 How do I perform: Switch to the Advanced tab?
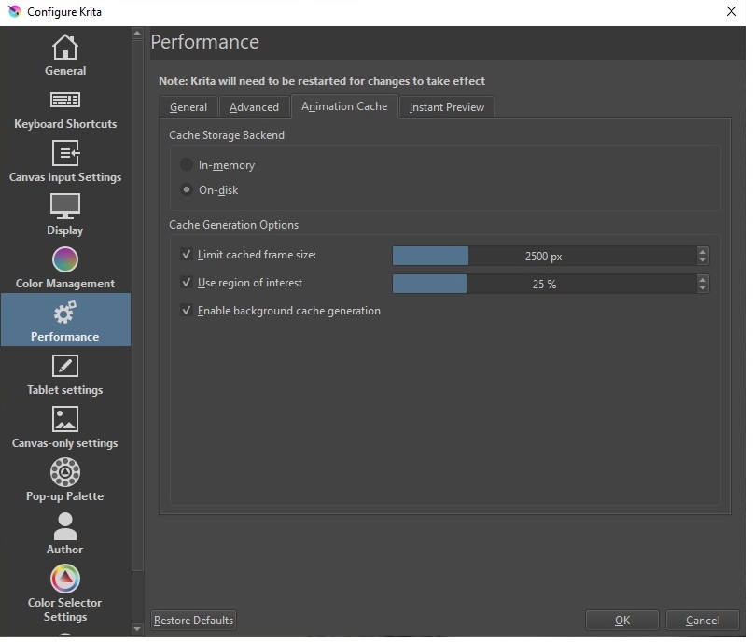tap(254, 107)
